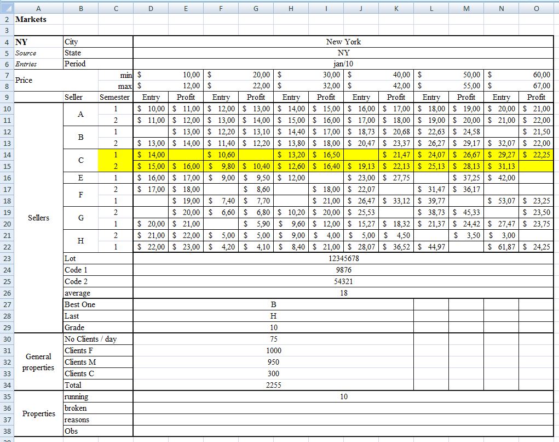Click row header 2
The width and height of the screenshot is (559, 442).
point(6,19)
